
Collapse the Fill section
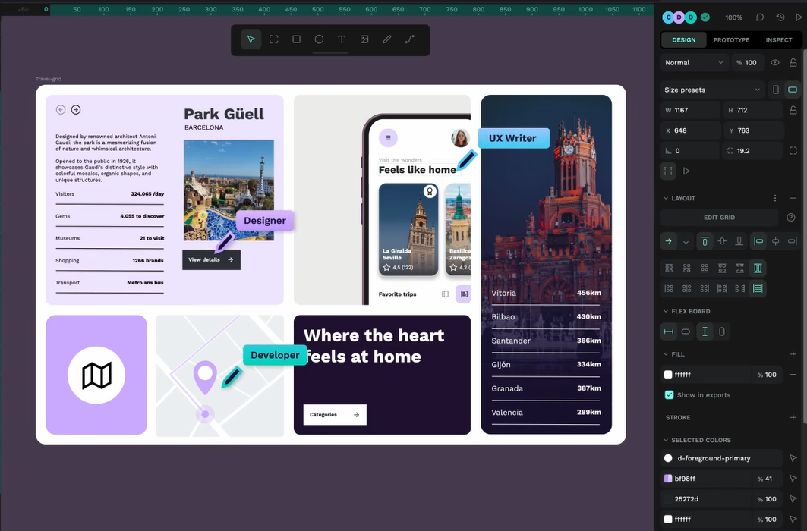point(666,355)
